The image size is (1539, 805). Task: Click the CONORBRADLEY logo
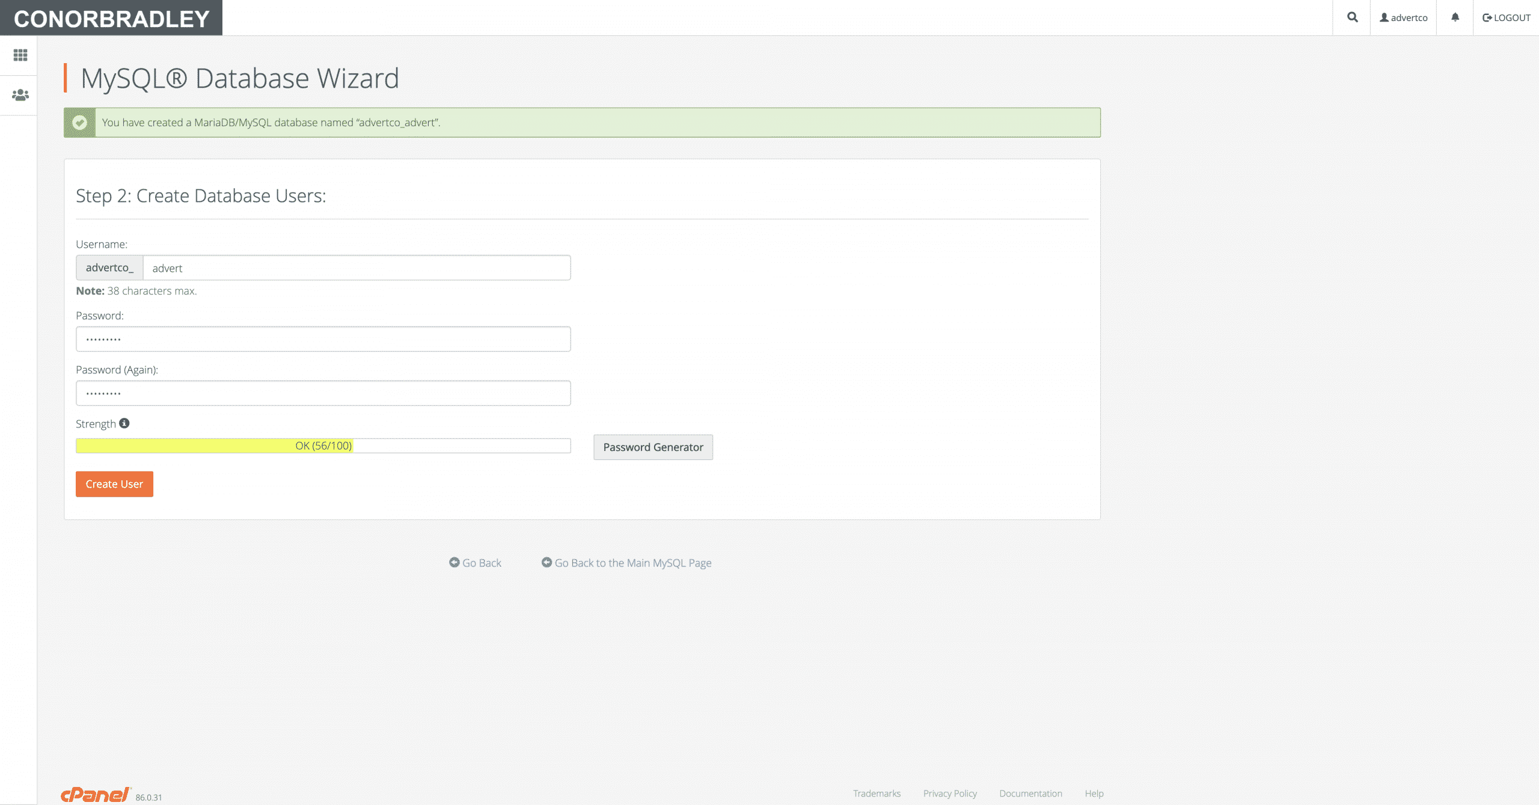(111, 18)
